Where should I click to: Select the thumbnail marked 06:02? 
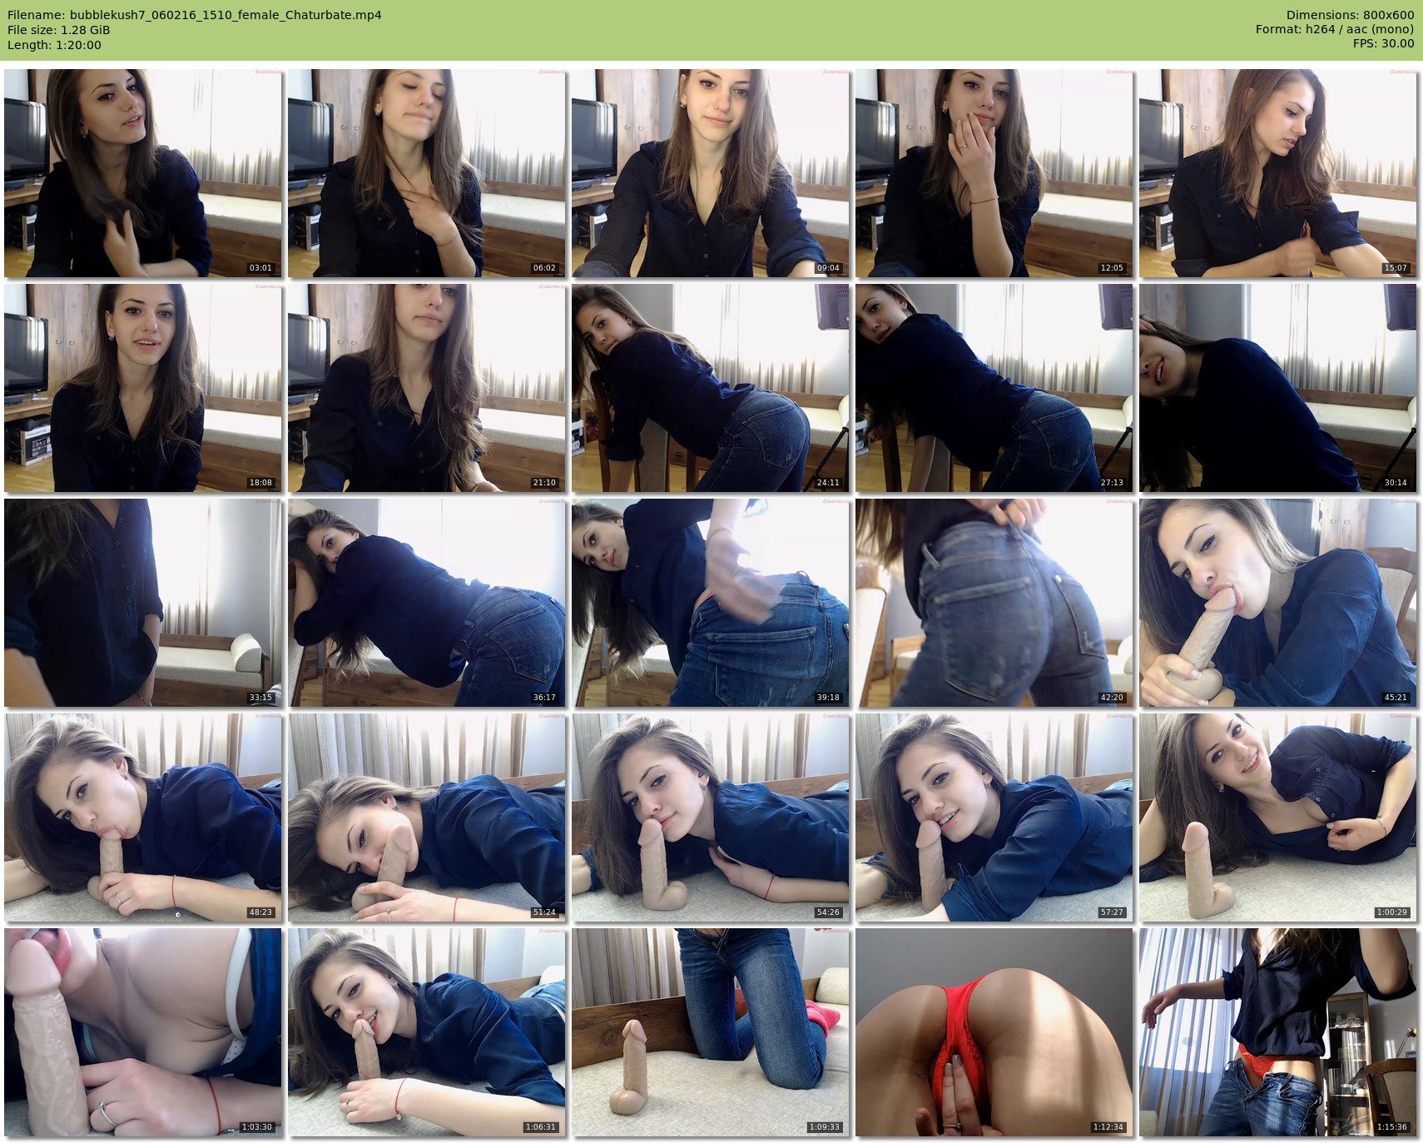click(427, 173)
